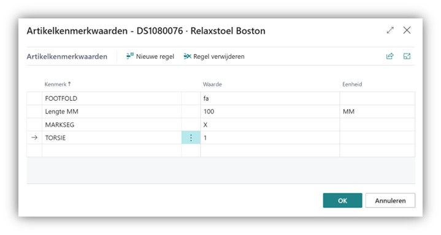Close the Artikelkenmerkwaarden dialog

coord(407,30)
